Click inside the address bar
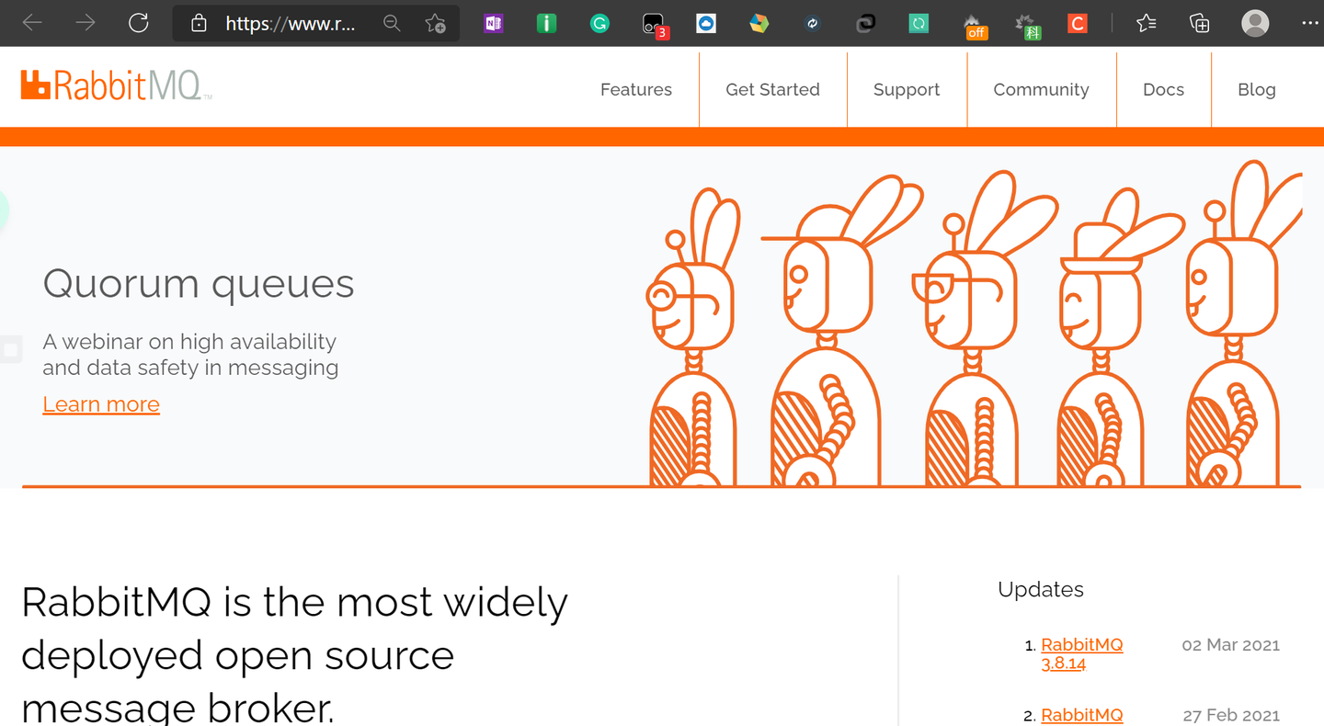The image size is (1324, 726). pos(294,23)
